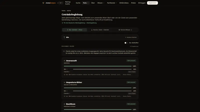Screen dimensions: 200x112
Task: Click the Aromakompass logo icon
Action: coord(43,3)
